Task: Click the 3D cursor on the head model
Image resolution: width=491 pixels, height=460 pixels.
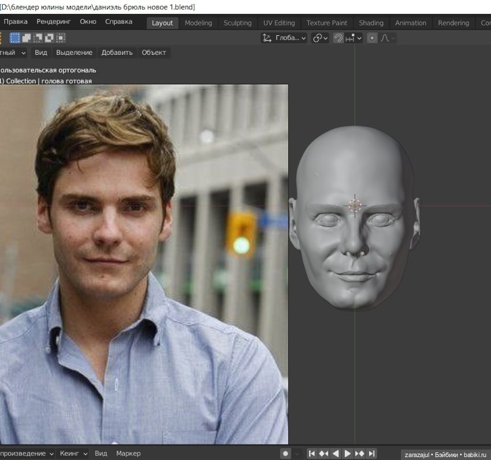Action: point(355,206)
